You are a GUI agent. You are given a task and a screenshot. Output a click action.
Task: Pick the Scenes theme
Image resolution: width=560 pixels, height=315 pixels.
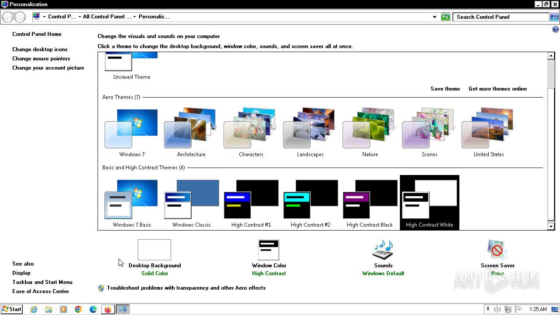[429, 132]
